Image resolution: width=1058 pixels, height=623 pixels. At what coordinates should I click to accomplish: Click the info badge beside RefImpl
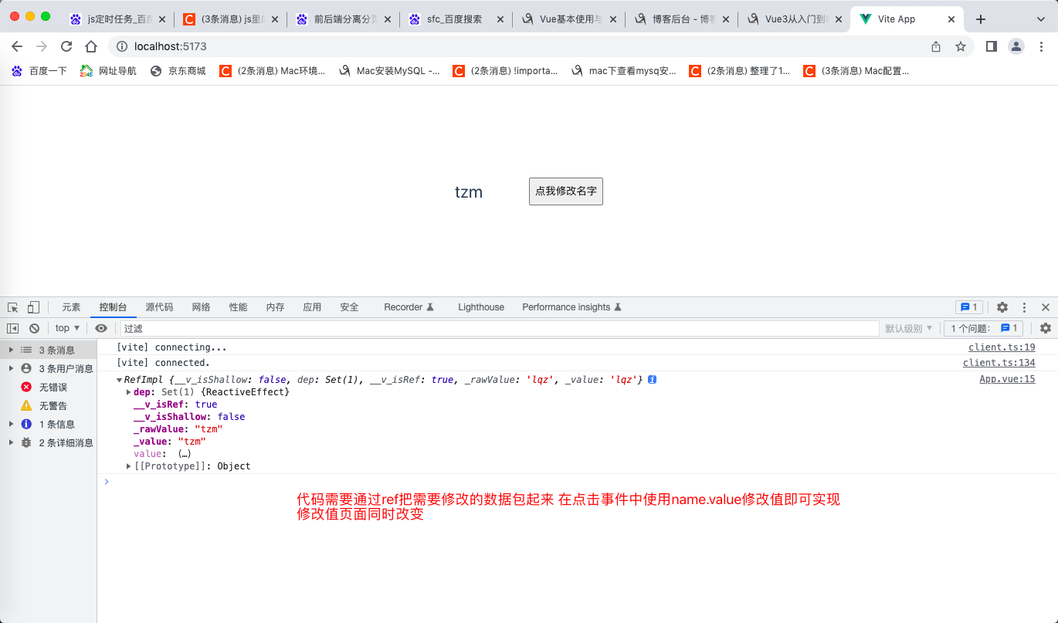[653, 380]
